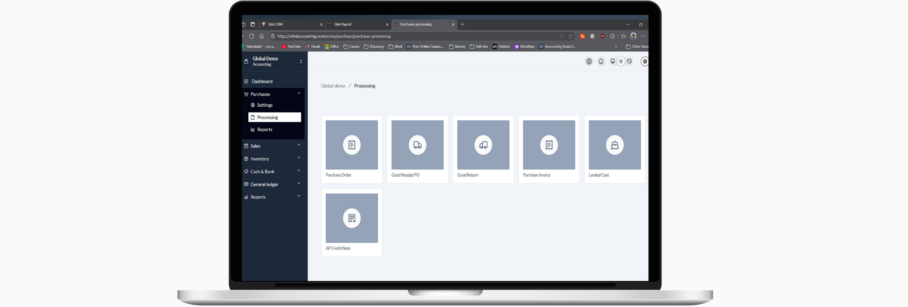This screenshot has height=307, width=908.
Task: Click the Purchase Invoice tile icon
Action: [549, 145]
